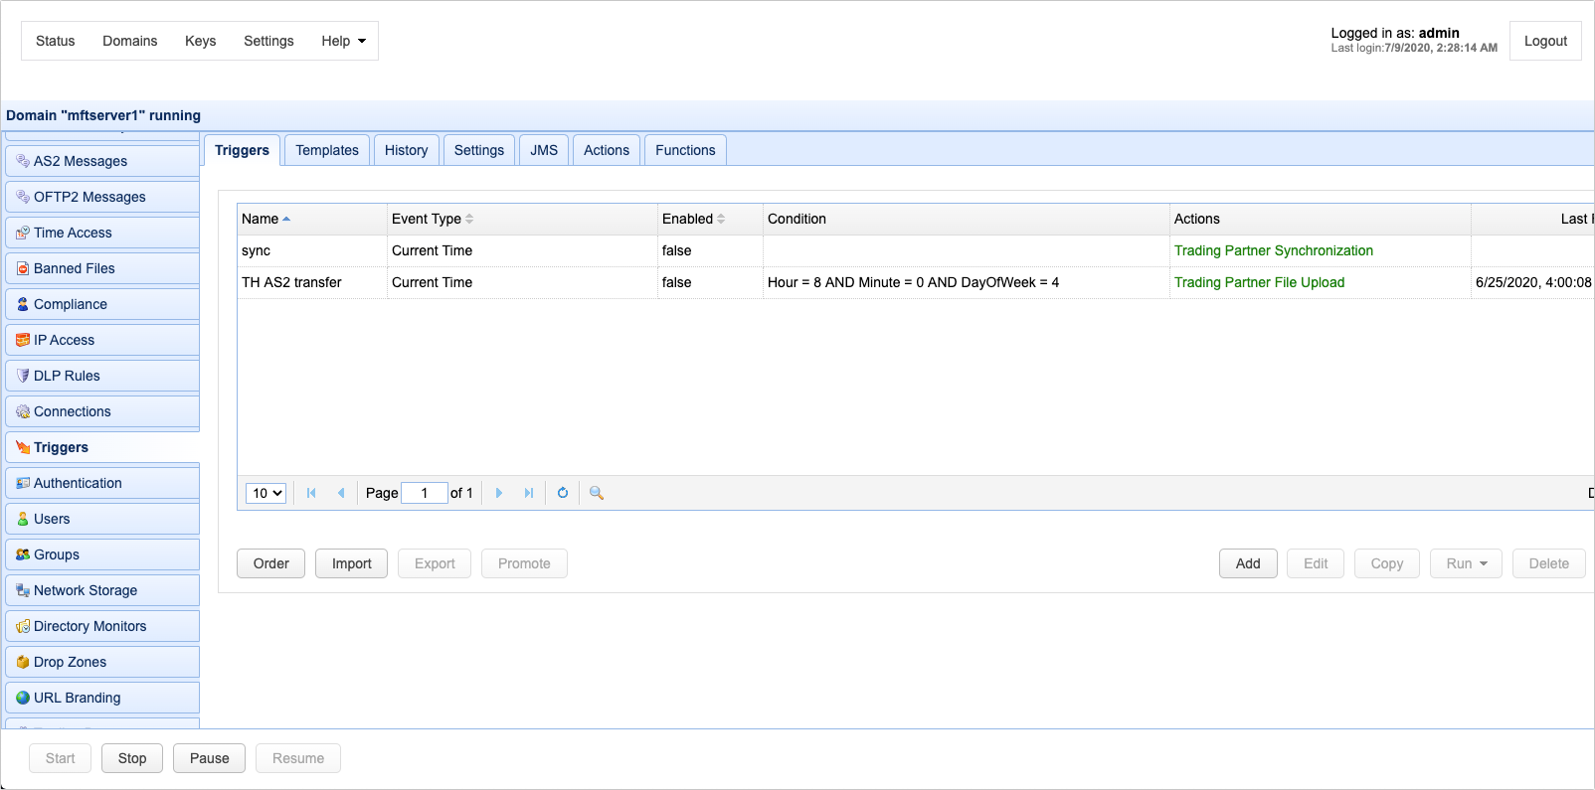Click the DLP Rules shield icon
The image size is (1595, 790).
coord(23,376)
